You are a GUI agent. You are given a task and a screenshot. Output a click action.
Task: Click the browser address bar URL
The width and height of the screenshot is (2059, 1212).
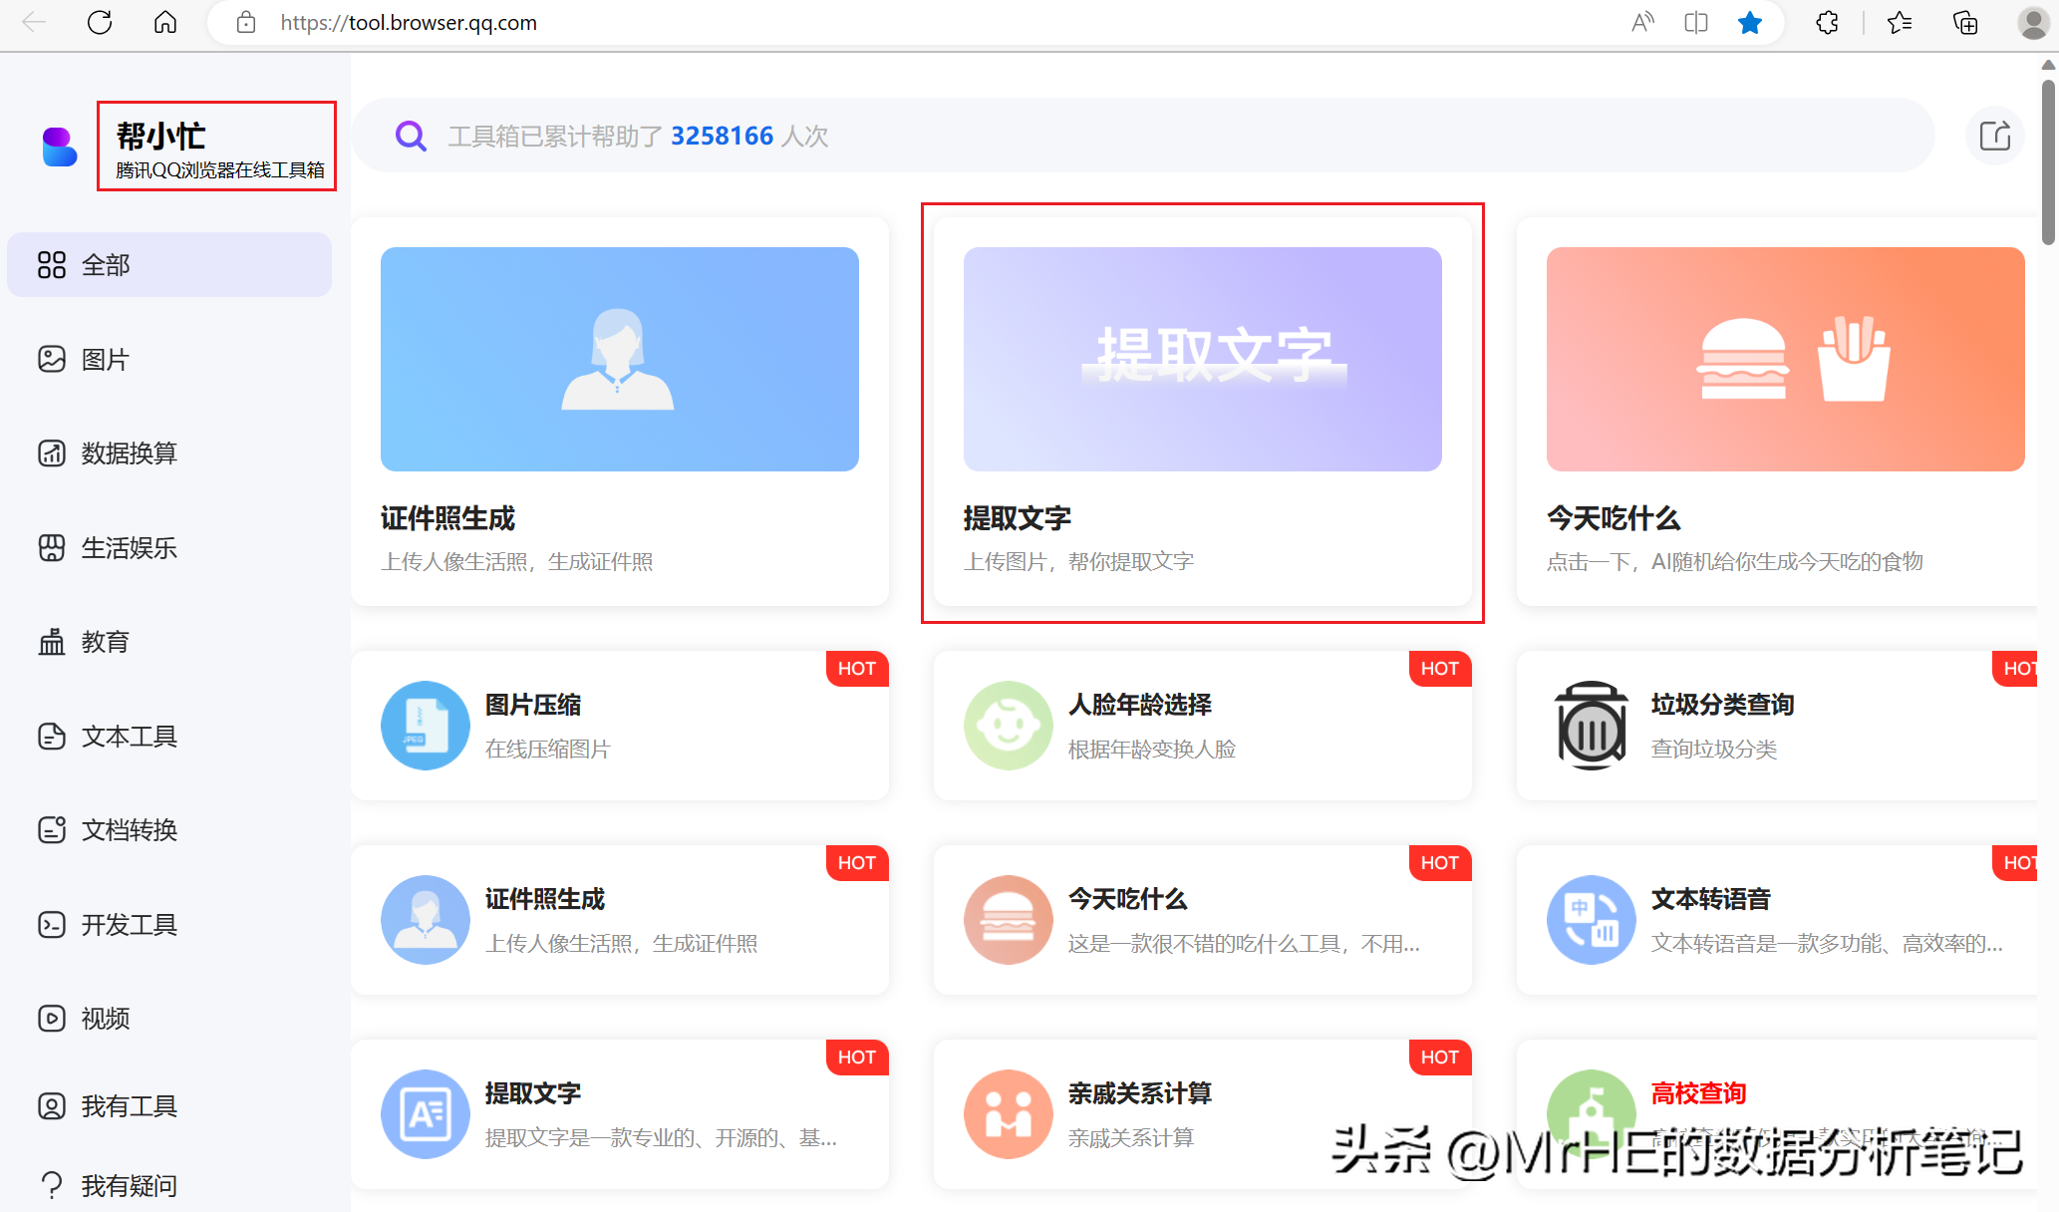pyautogui.click(x=409, y=22)
